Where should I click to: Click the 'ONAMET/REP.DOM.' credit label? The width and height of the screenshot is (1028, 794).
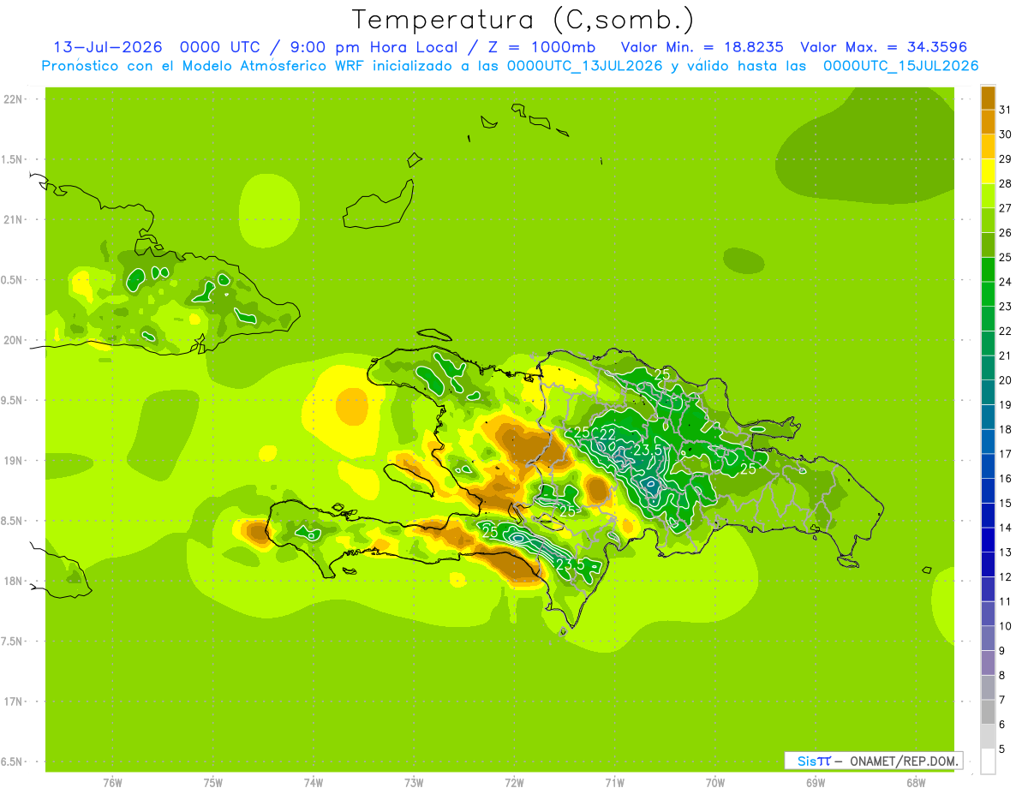point(903,761)
